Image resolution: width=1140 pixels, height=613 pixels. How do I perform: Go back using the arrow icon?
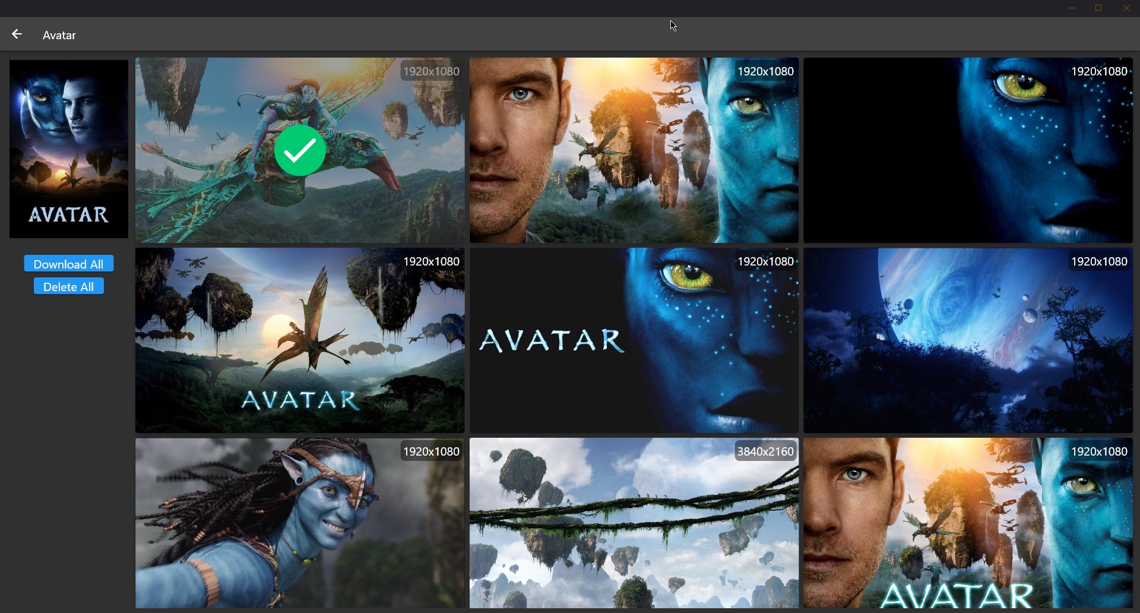[17, 34]
